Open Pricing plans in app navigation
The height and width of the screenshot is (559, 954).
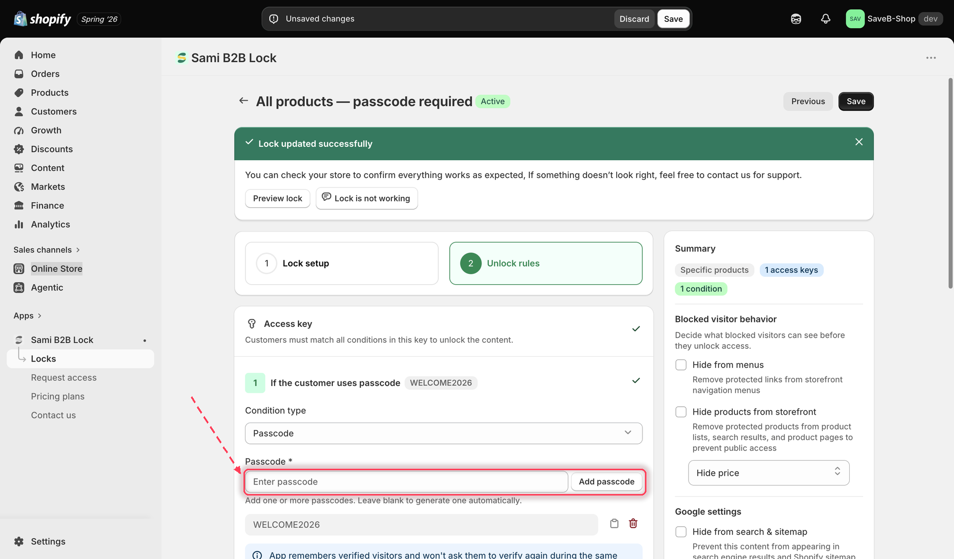pos(58,397)
